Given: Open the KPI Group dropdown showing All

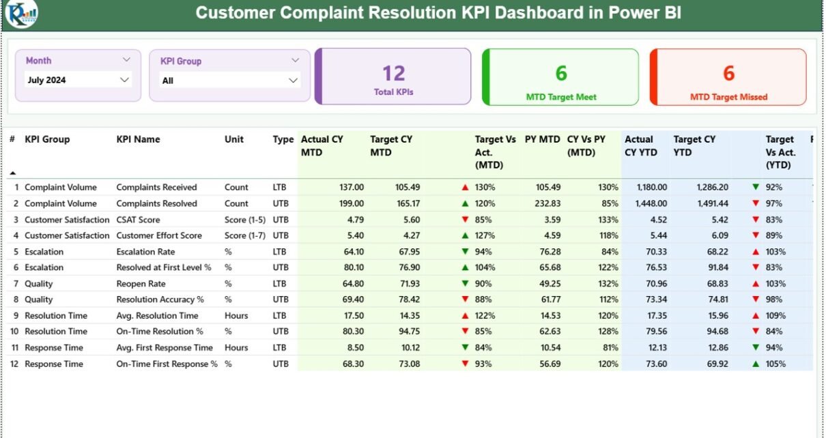Looking at the screenshot, I should pyautogui.click(x=229, y=81).
